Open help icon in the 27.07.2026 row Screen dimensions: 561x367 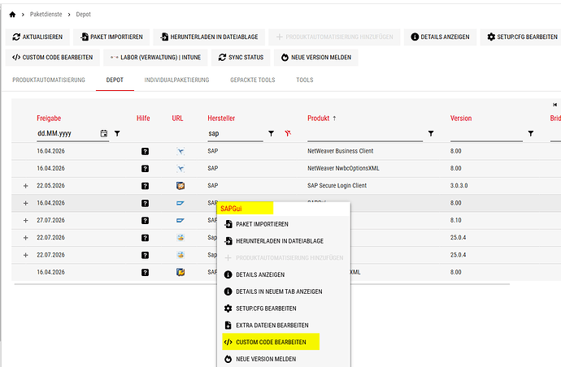pyautogui.click(x=145, y=221)
